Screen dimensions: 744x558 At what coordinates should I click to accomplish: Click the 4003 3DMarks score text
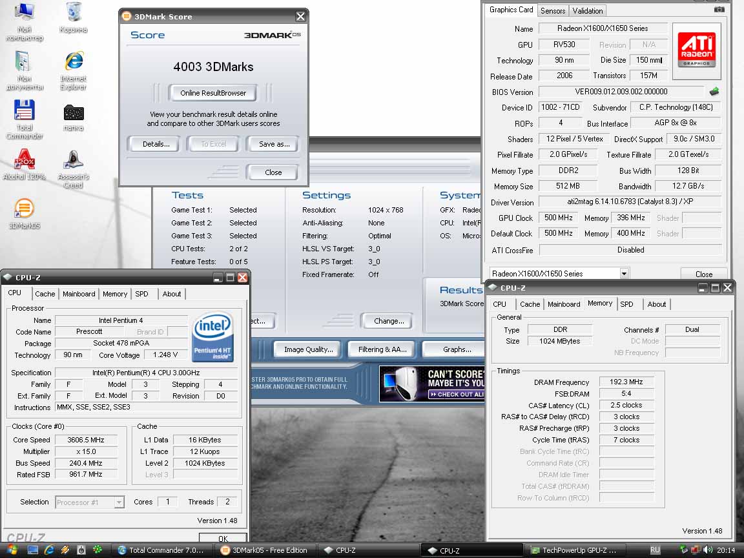[x=213, y=67]
